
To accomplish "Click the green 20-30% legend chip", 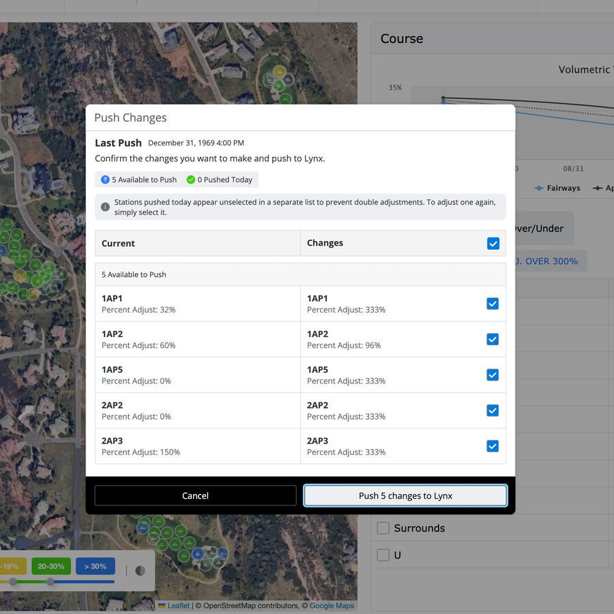I will 50,566.
